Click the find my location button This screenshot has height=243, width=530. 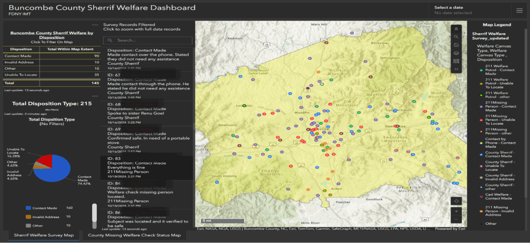(x=457, y=201)
